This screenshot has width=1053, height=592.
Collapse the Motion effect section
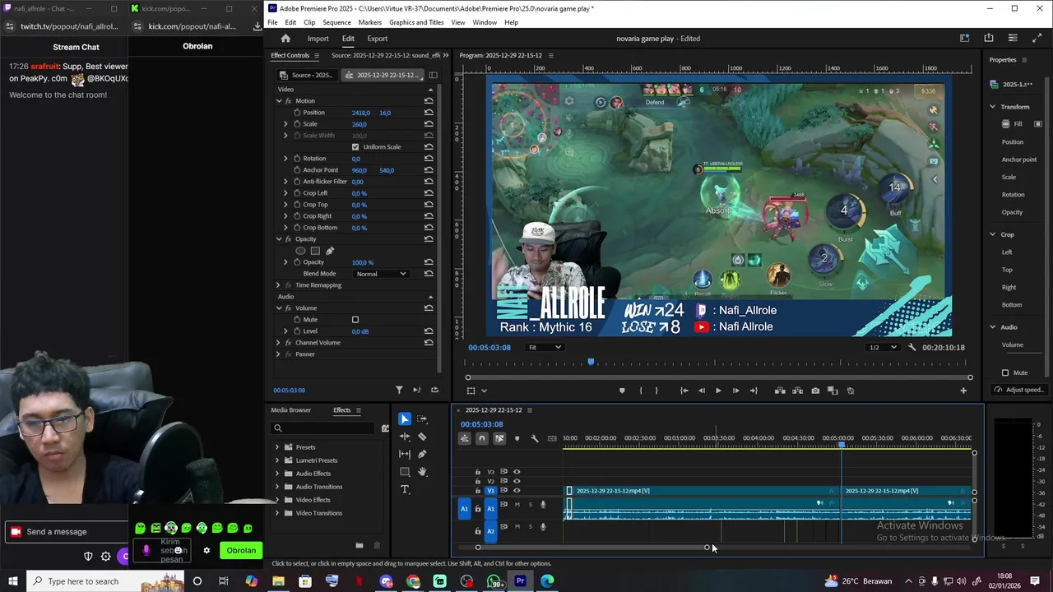[x=279, y=101]
